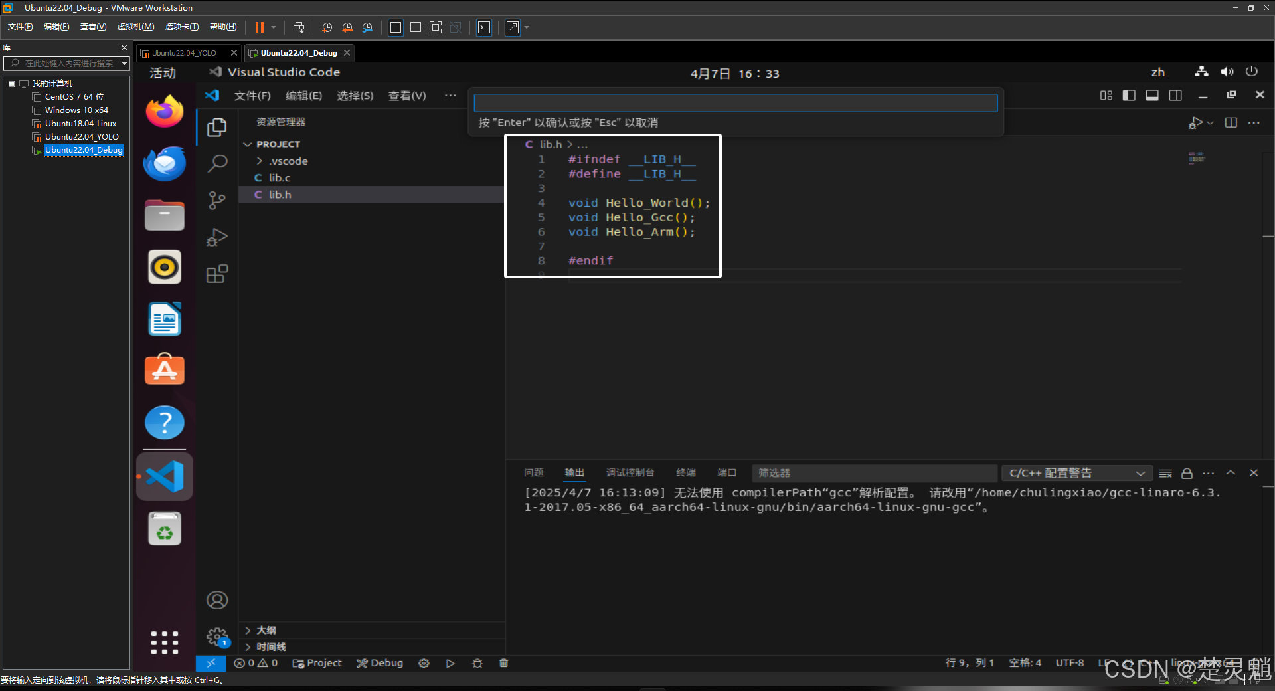The width and height of the screenshot is (1275, 691).
Task: Click the 筛选器 filter field in output
Action: pos(875,473)
